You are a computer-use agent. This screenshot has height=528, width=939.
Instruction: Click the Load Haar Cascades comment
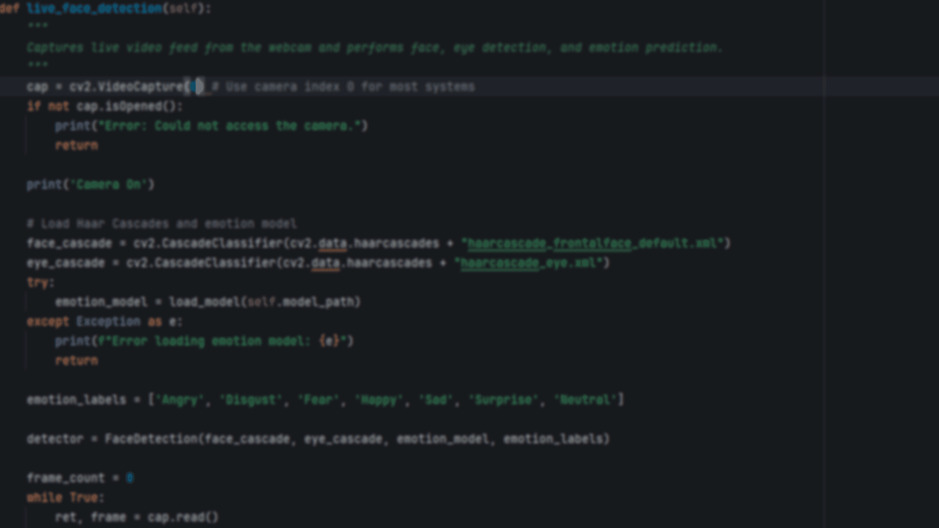[162, 223]
